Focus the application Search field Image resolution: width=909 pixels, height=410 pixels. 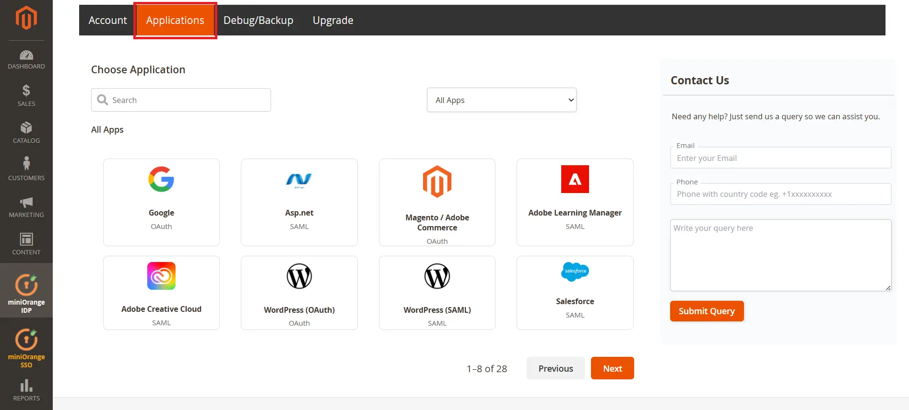click(181, 100)
